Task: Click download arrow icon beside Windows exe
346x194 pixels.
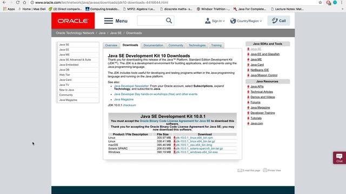Action: tap(174, 152)
